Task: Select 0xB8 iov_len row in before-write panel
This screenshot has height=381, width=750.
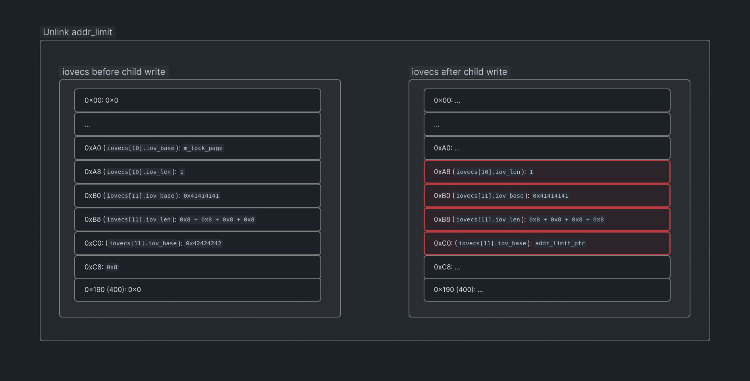Action: click(x=197, y=219)
